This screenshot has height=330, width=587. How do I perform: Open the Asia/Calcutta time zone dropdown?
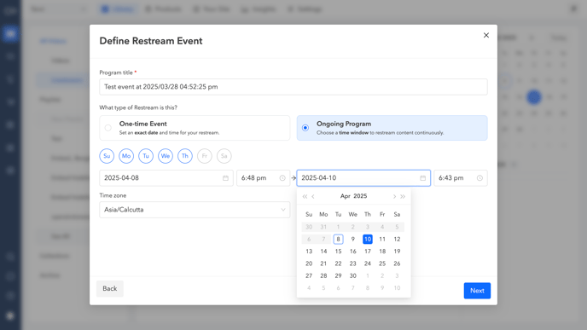(195, 210)
